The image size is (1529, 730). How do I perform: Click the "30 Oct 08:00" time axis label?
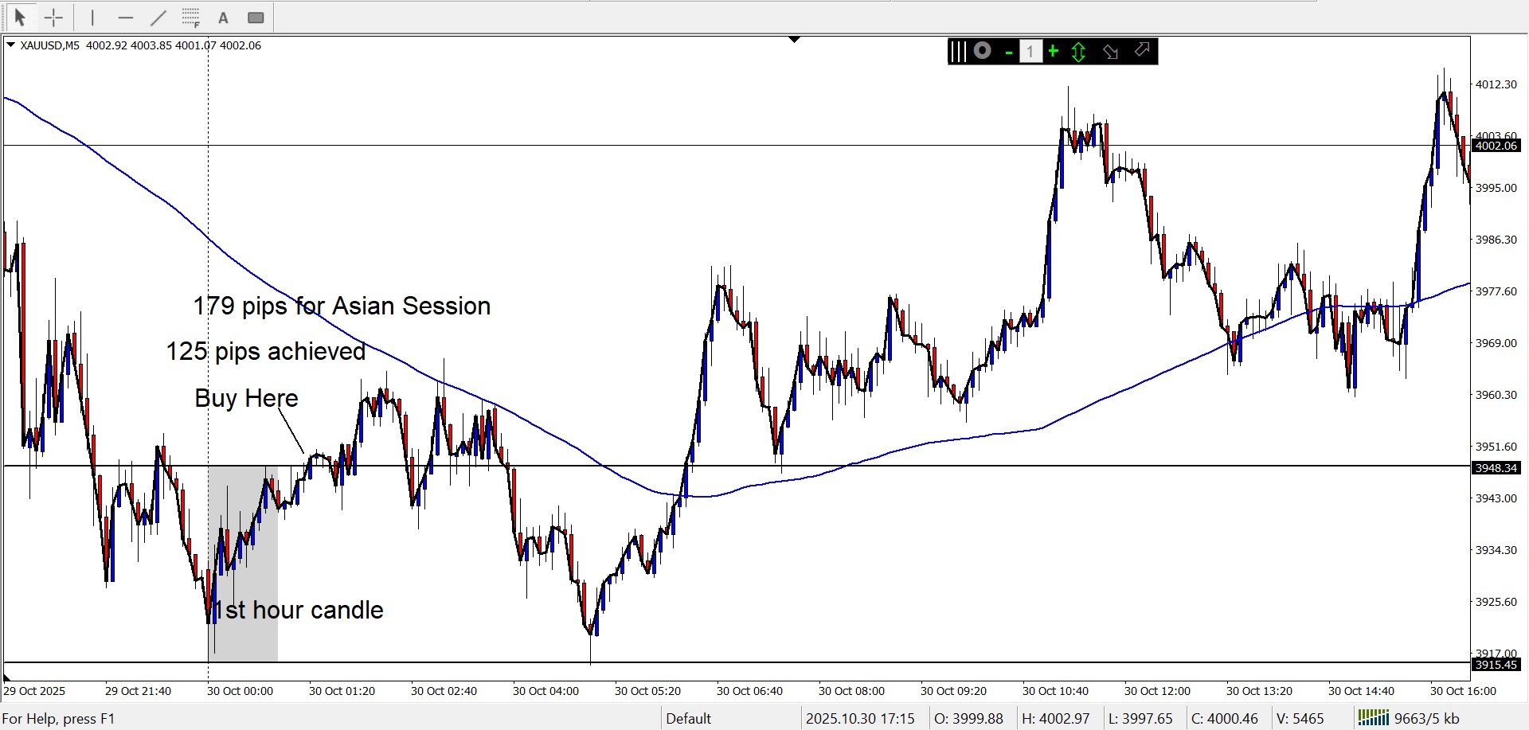[851, 691]
